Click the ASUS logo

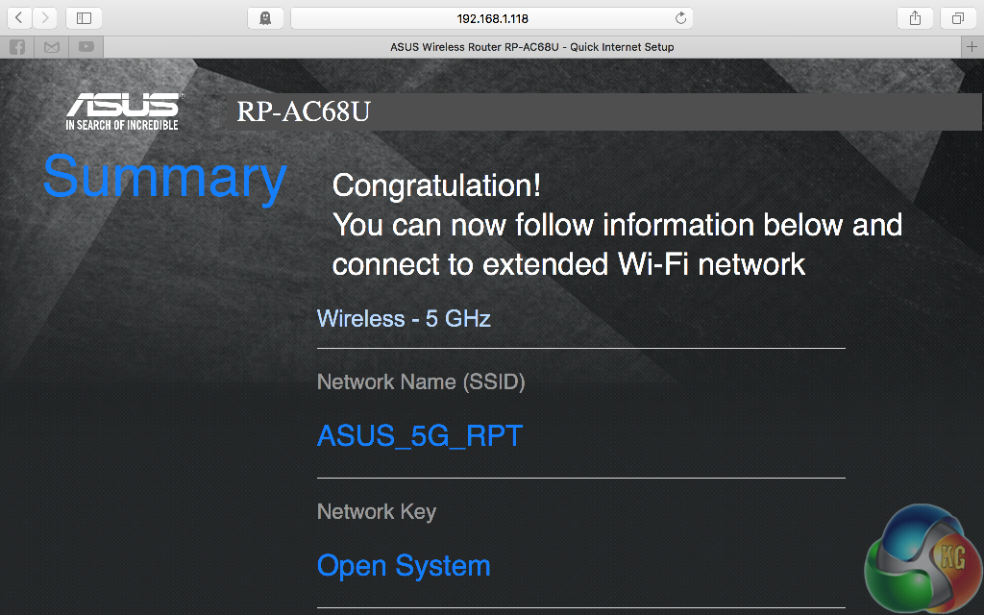point(122,111)
